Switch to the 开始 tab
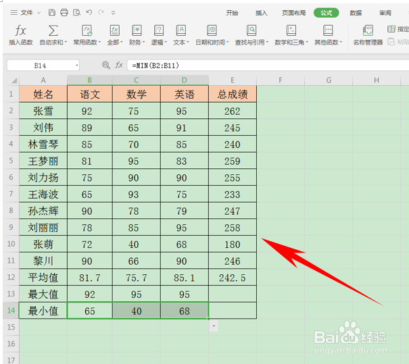This screenshot has height=364, width=409. 232,13
